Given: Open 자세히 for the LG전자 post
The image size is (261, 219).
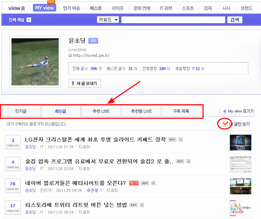Looking at the screenshot, I should click(x=84, y=147).
